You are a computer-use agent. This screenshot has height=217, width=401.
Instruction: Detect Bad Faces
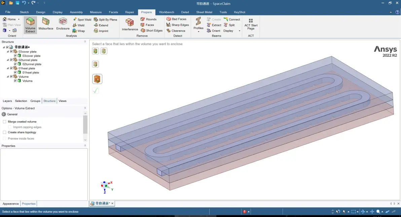tap(177, 19)
